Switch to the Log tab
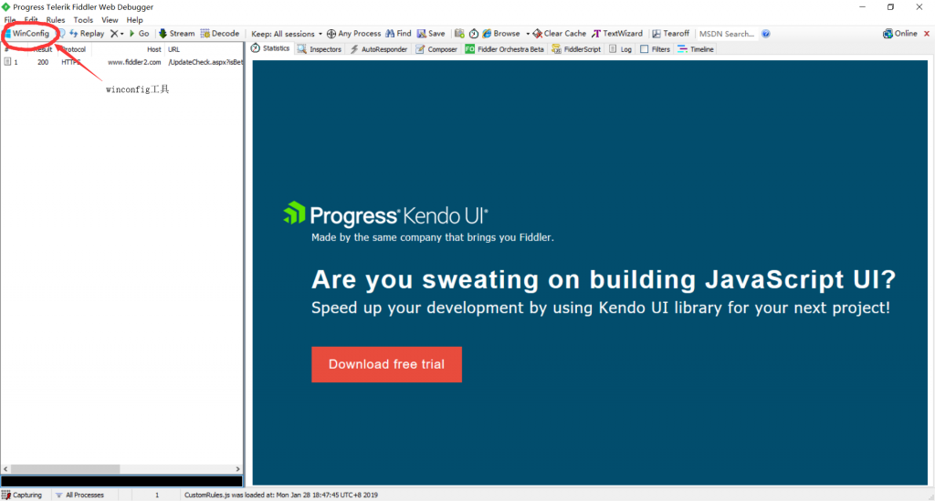Screen dimensions: 935x501 (620, 49)
